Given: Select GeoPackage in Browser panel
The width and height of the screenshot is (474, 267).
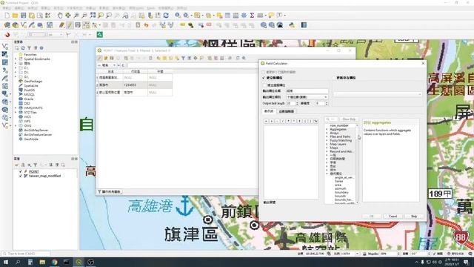Looking at the screenshot, I should [x=33, y=81].
